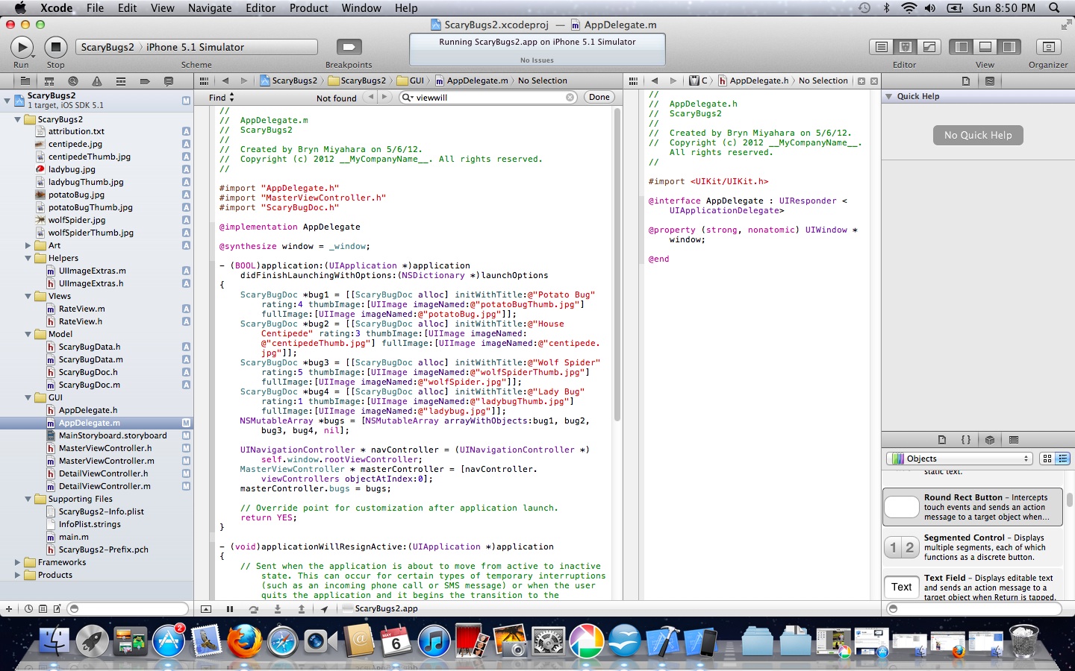
Task: Collapse the GUI folder
Action: 28,397
